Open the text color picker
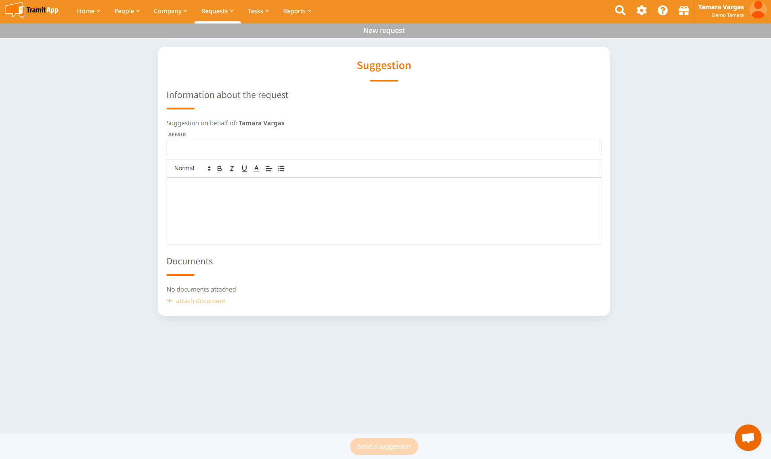Image resolution: width=771 pixels, height=459 pixels. [x=257, y=169]
